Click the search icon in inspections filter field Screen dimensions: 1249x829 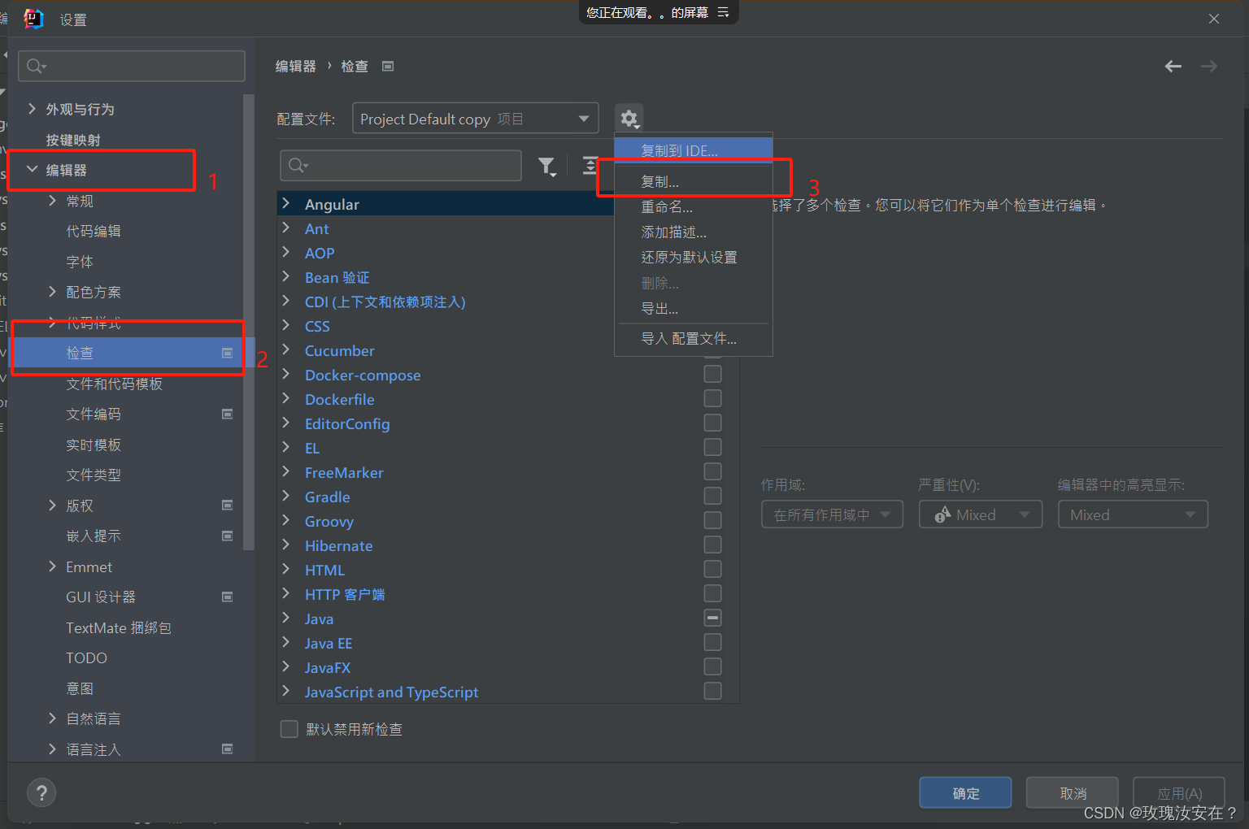point(298,166)
